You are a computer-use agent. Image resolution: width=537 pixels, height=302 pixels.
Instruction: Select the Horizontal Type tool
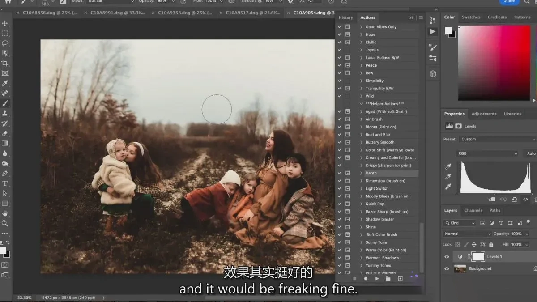click(5, 183)
